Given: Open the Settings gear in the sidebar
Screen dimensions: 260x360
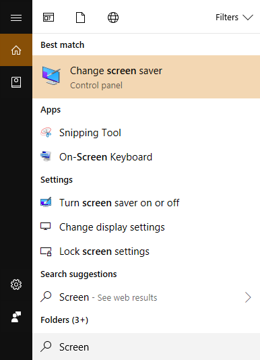Looking at the screenshot, I should click(x=16, y=284).
